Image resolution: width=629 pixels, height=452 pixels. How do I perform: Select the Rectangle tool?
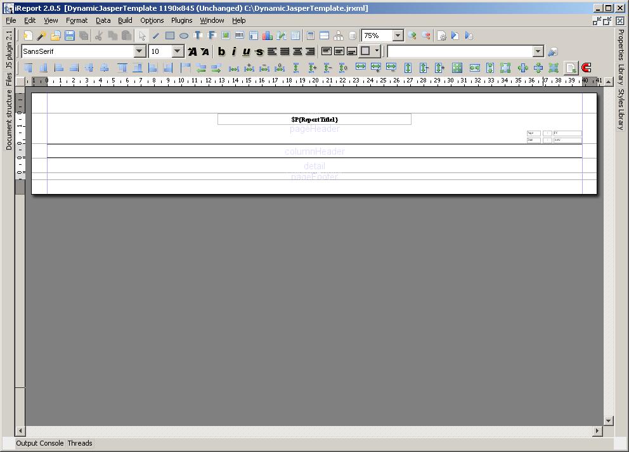[169, 35]
